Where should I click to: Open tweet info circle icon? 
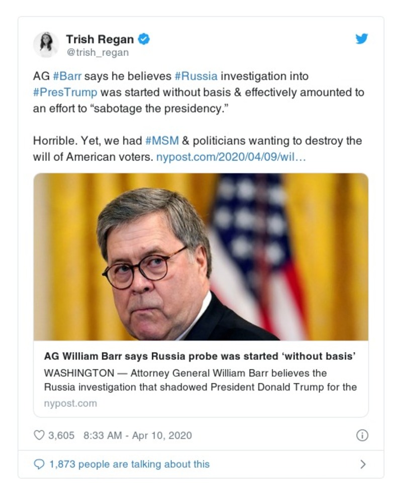(x=362, y=435)
